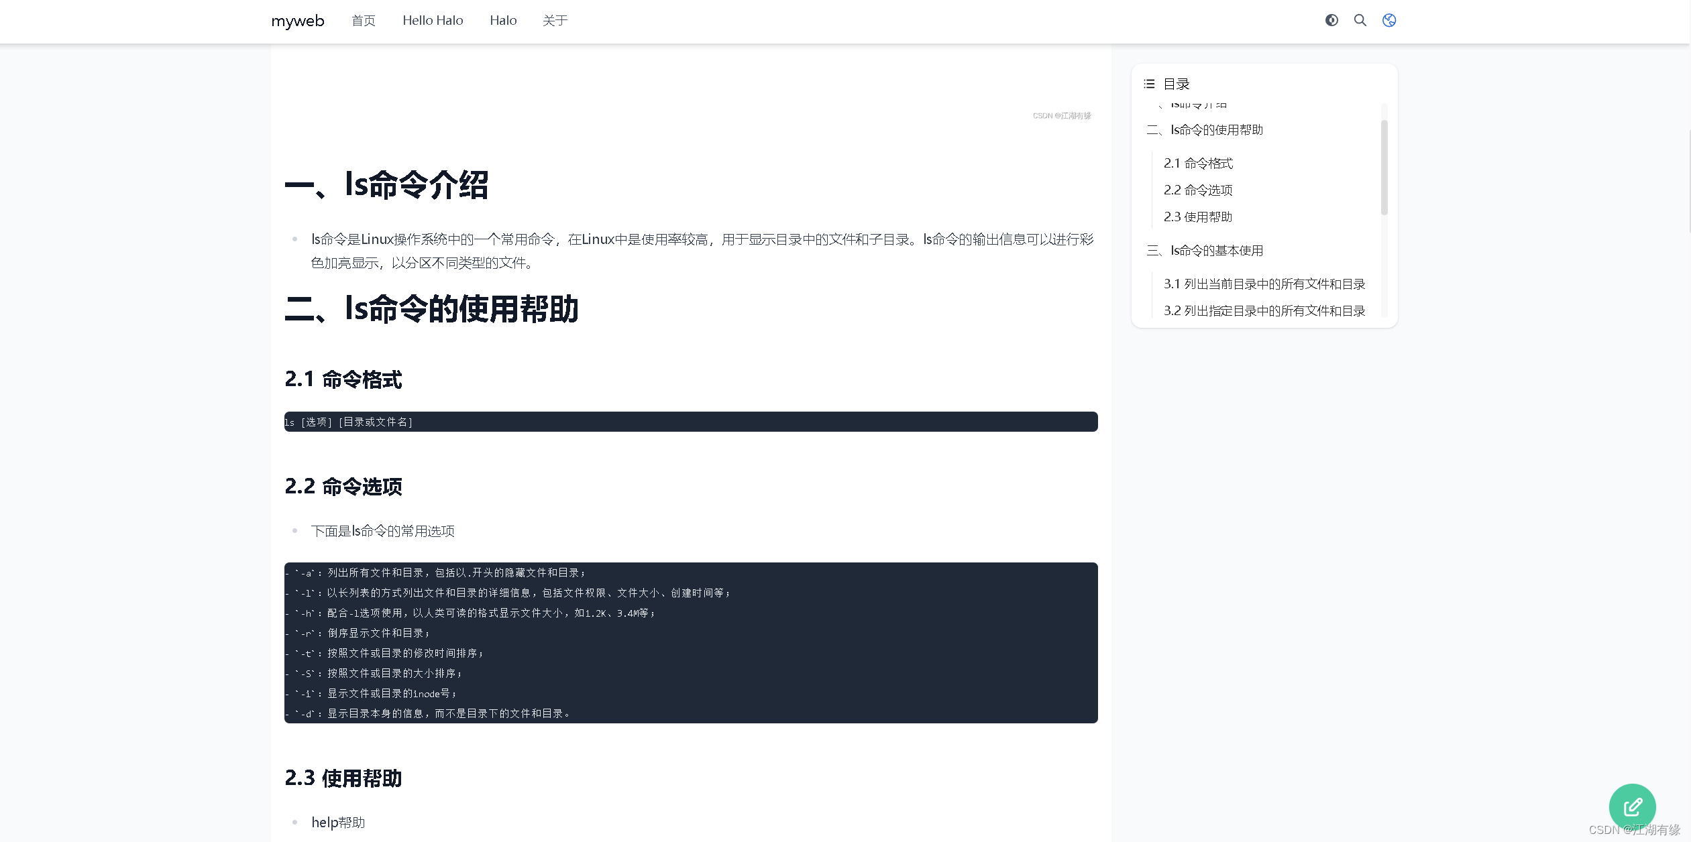Open the search magnifier icon
This screenshot has height=842, width=1691.
[x=1360, y=20]
